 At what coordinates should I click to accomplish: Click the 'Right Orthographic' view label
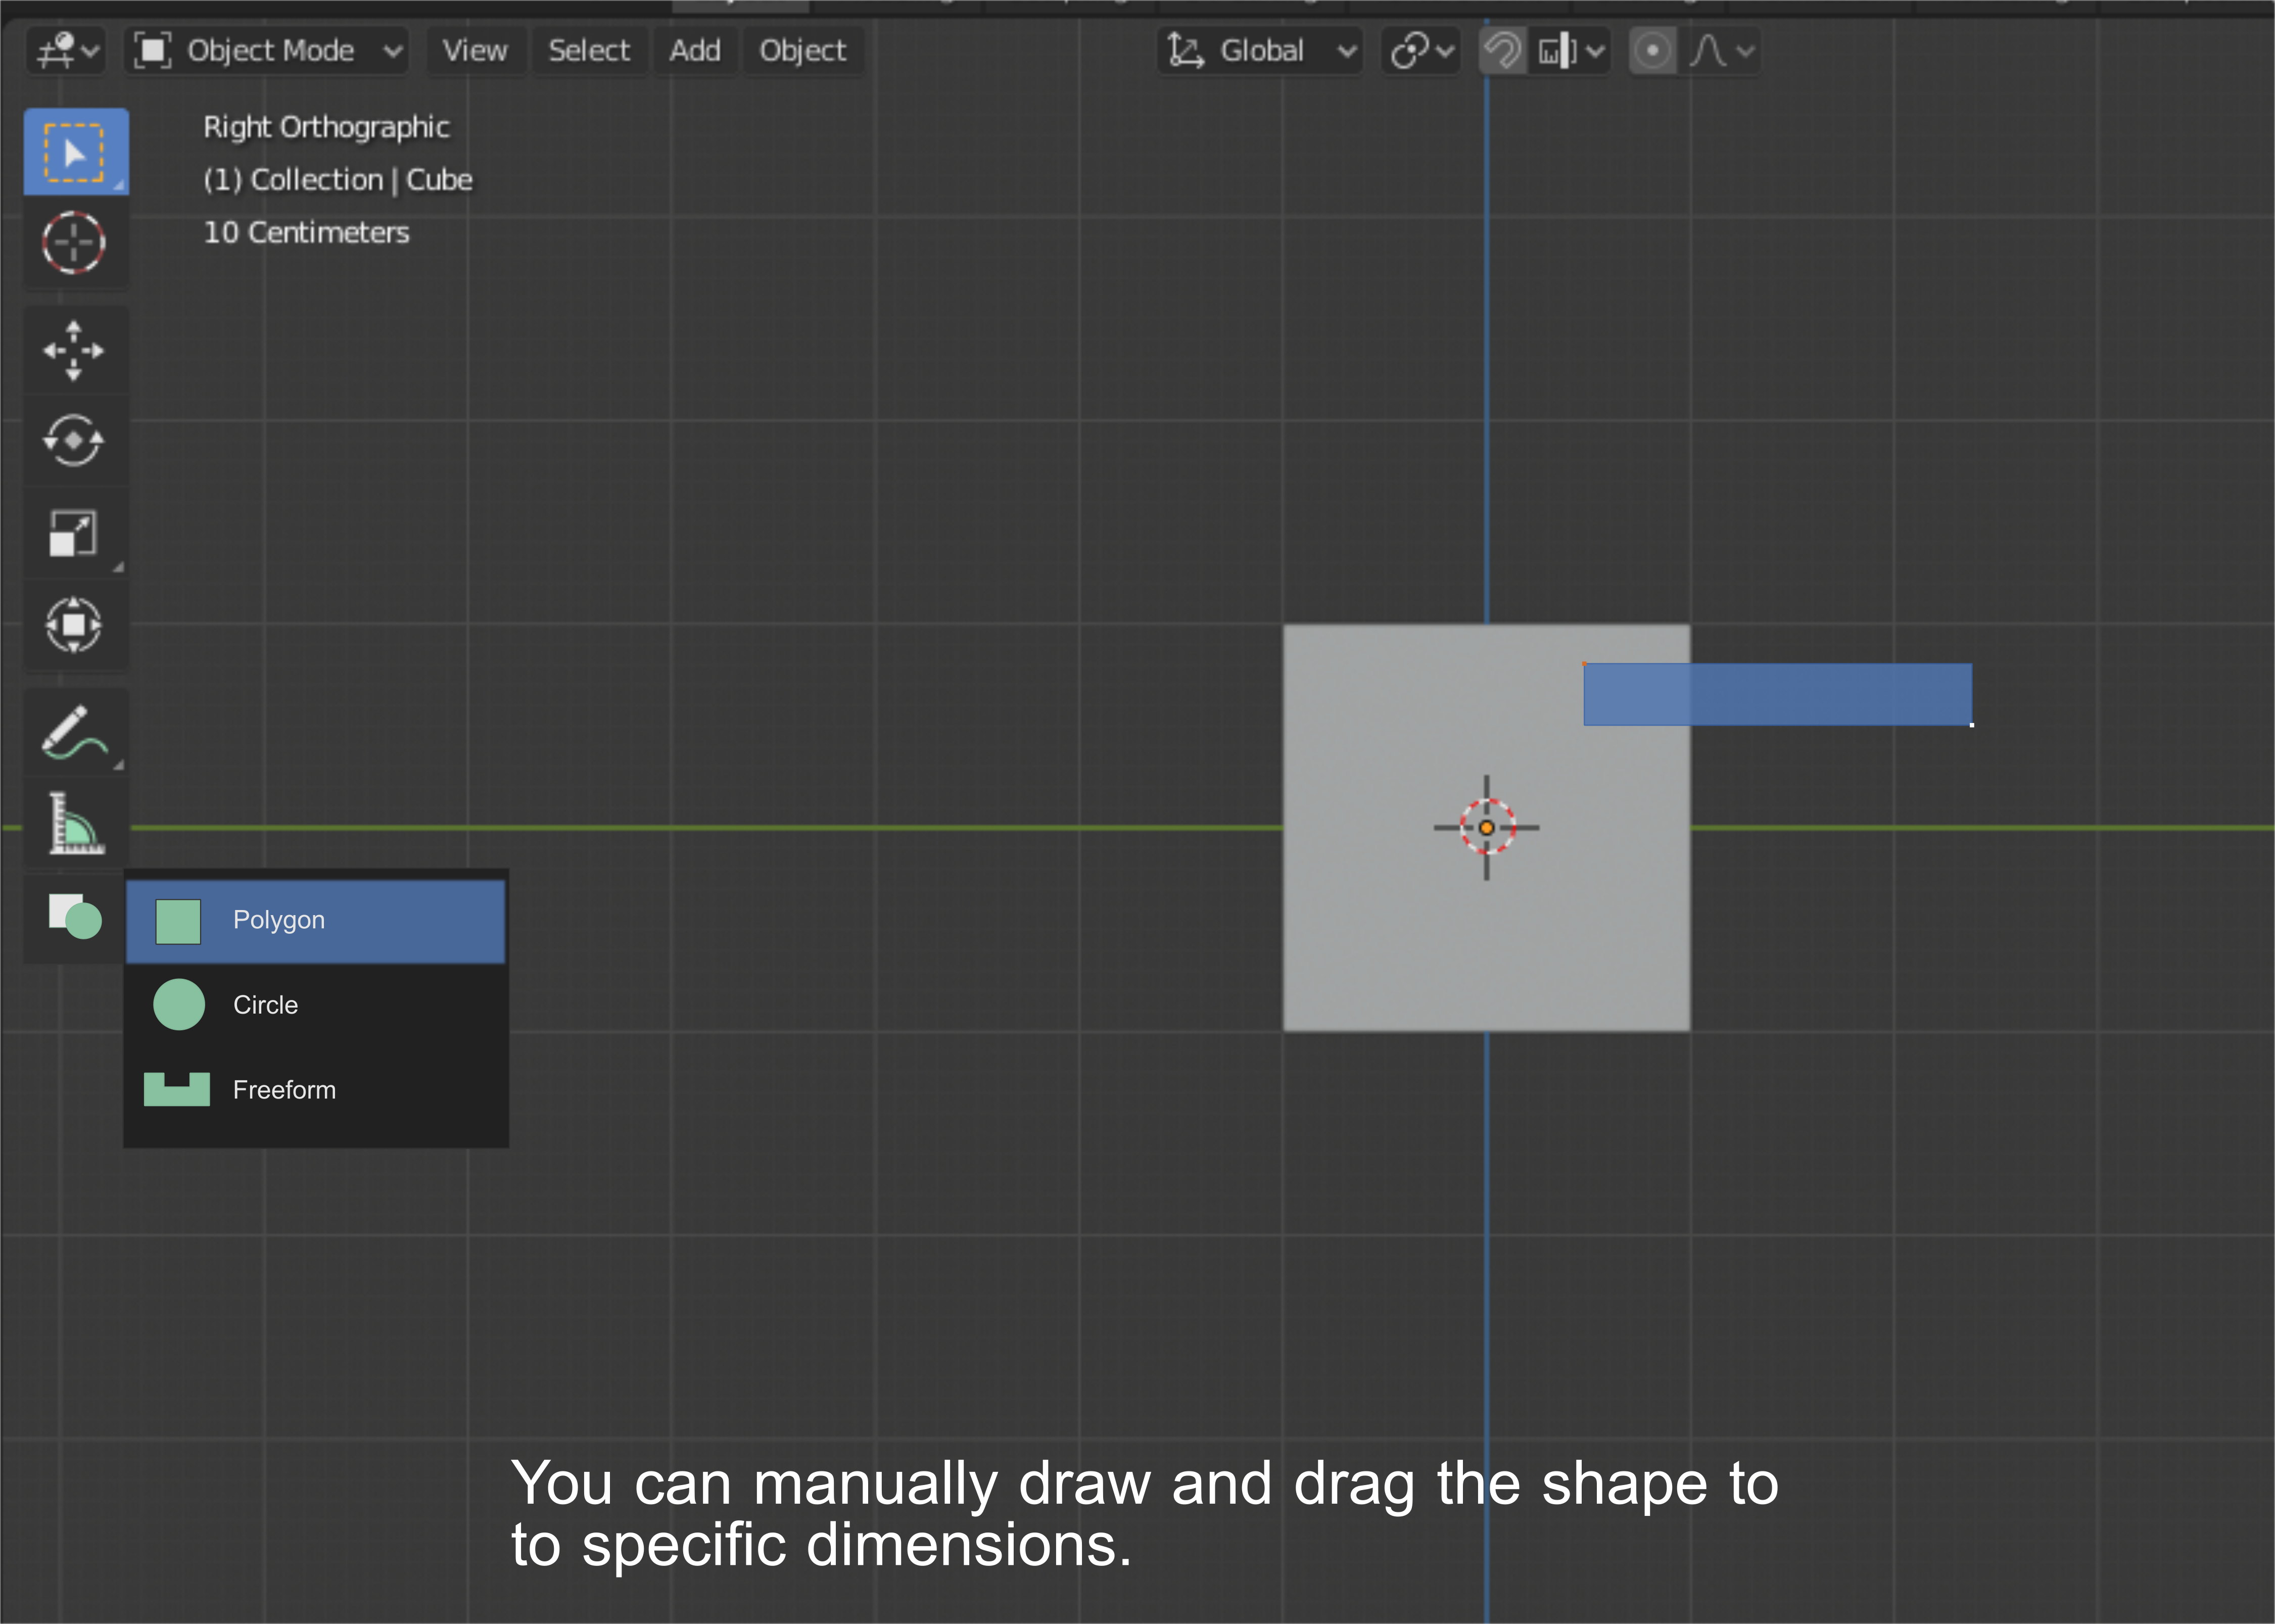pyautogui.click(x=326, y=127)
